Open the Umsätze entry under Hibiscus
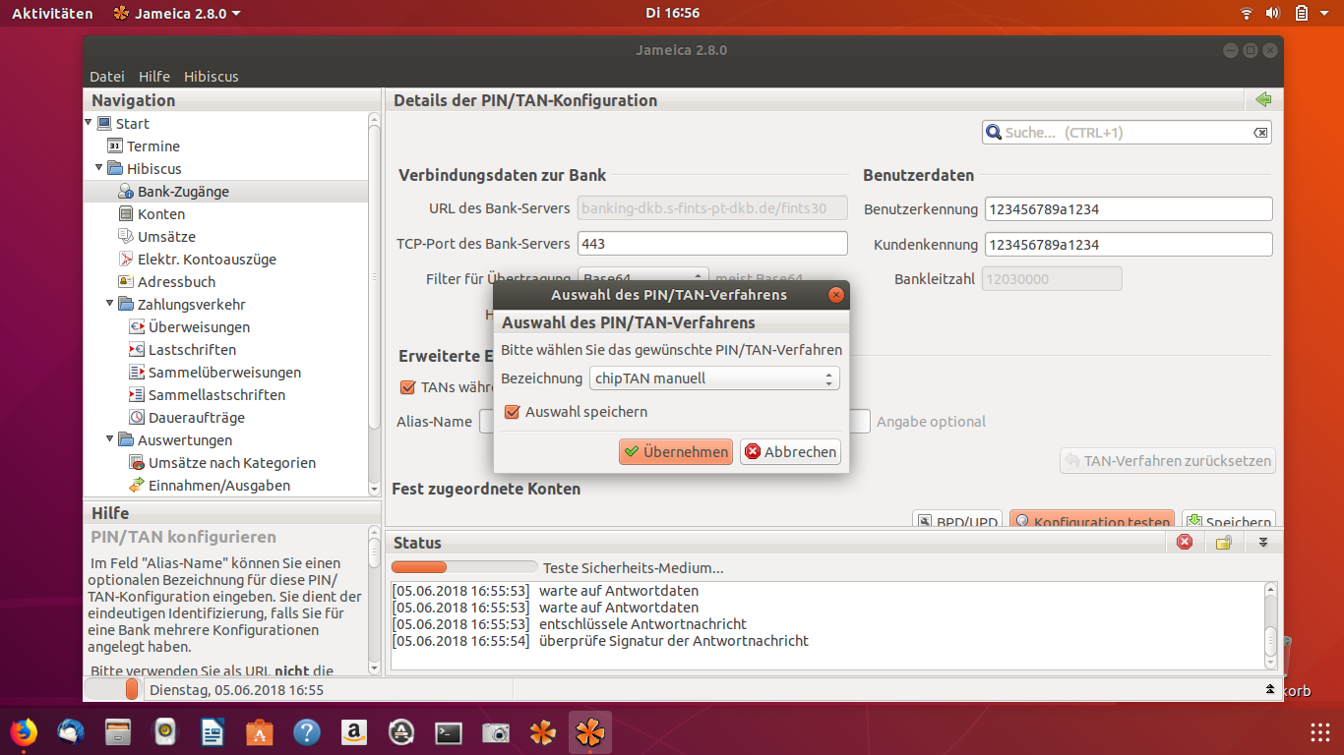 point(156,236)
